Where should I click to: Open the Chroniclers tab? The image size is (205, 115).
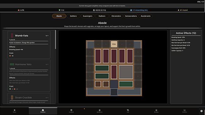tap(116, 16)
